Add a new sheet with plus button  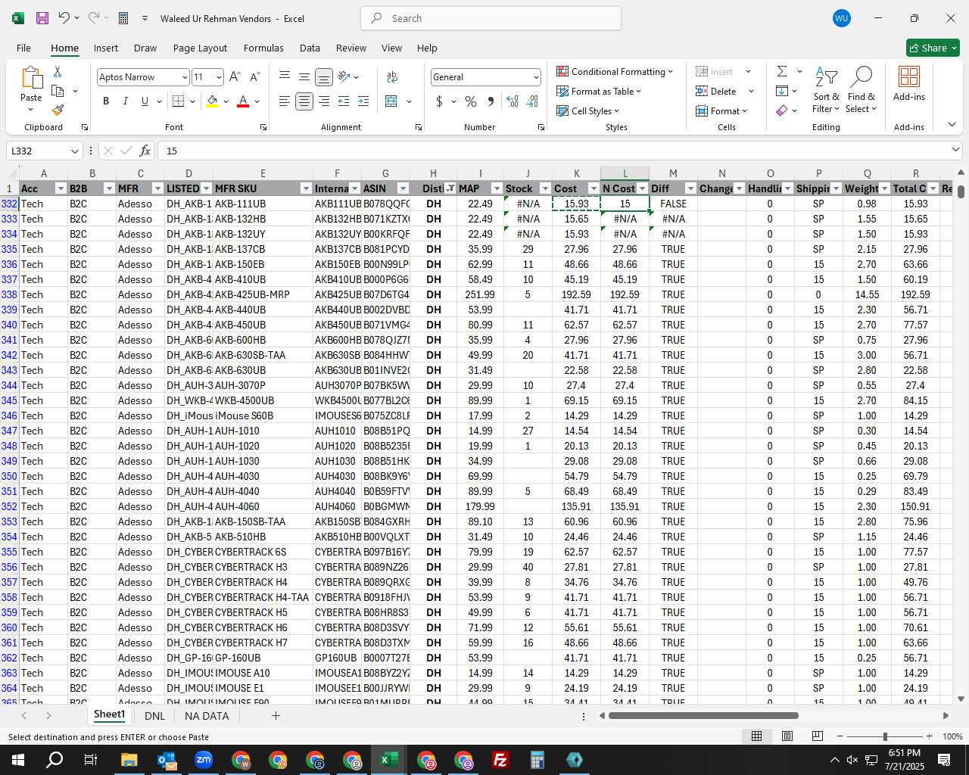[x=276, y=715]
